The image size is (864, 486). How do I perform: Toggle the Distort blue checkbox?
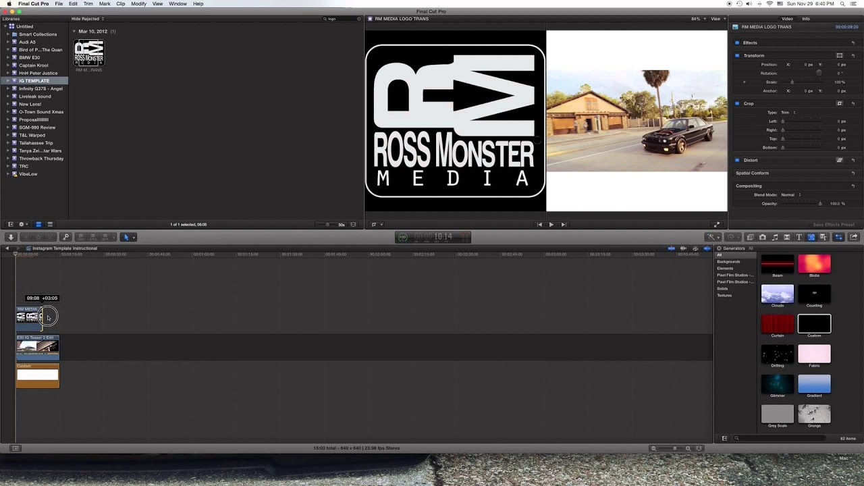coord(737,160)
